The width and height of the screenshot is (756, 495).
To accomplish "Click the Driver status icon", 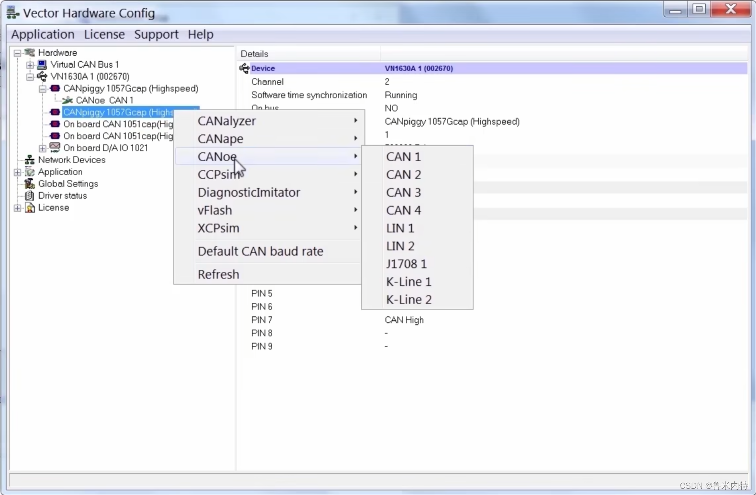I will (30, 196).
